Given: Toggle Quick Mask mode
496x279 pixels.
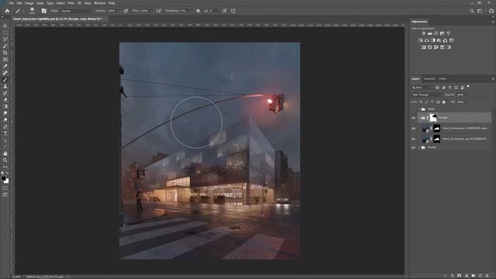Looking at the screenshot, I should [5, 188].
